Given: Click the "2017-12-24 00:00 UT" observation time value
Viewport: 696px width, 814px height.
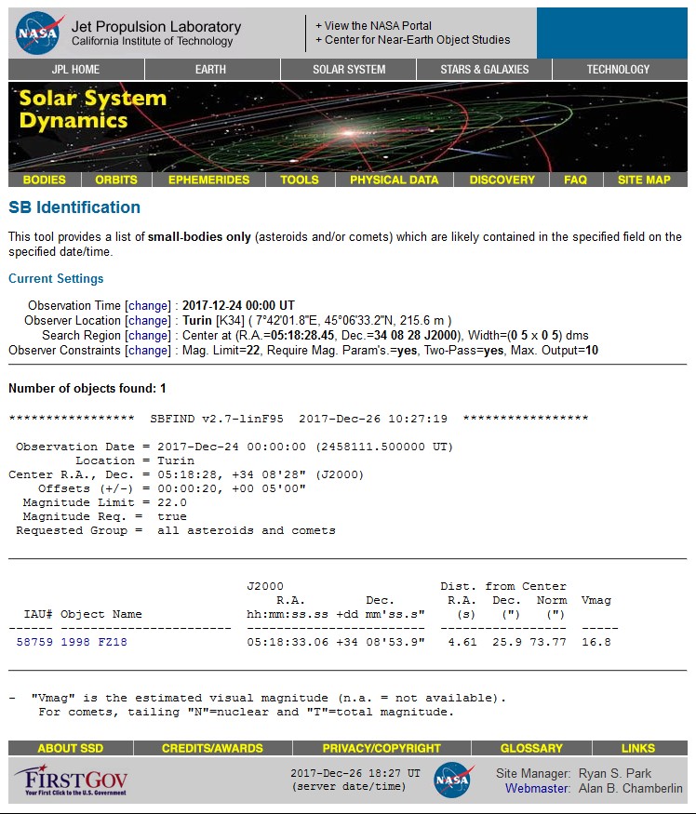Looking at the screenshot, I should click(238, 306).
